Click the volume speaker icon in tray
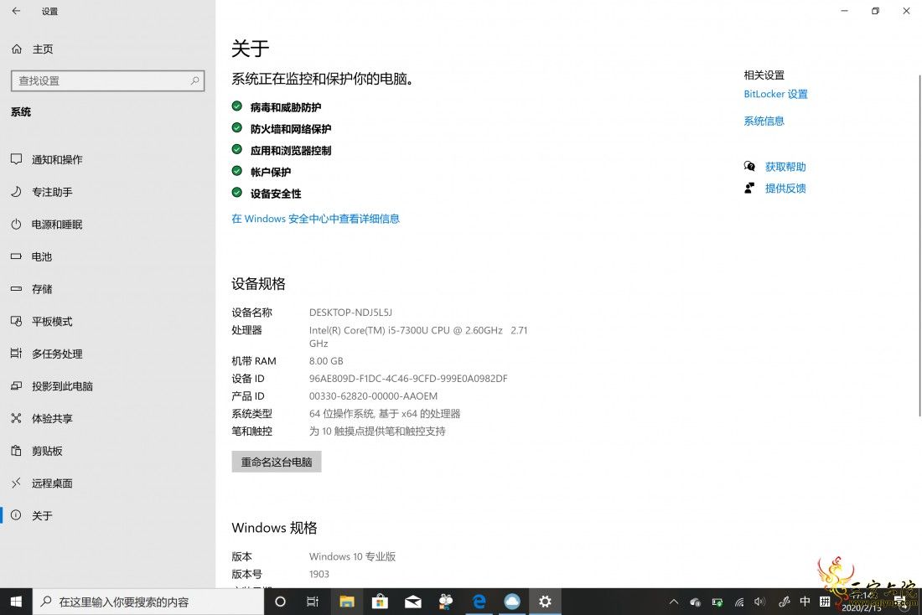 759,602
